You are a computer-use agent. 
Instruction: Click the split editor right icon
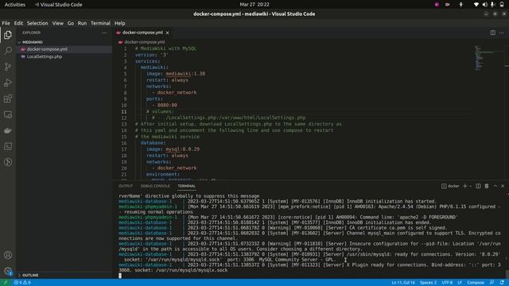pos(493,33)
